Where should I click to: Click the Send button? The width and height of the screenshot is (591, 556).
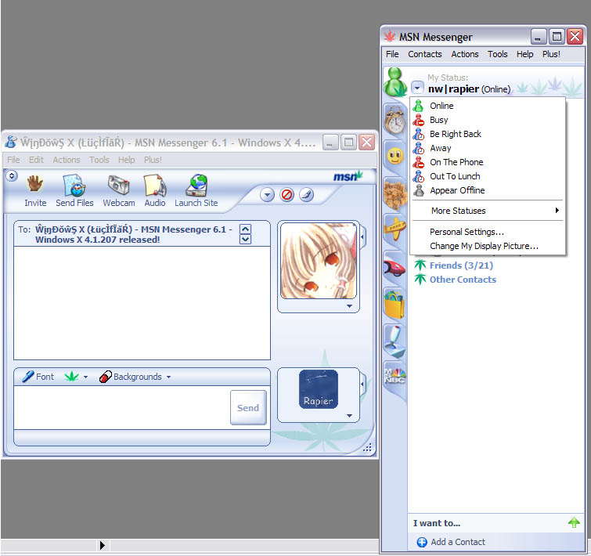[248, 407]
